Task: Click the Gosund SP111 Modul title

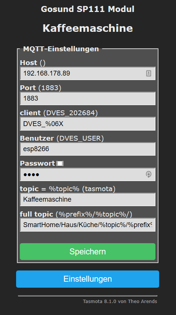Action: pos(88,9)
